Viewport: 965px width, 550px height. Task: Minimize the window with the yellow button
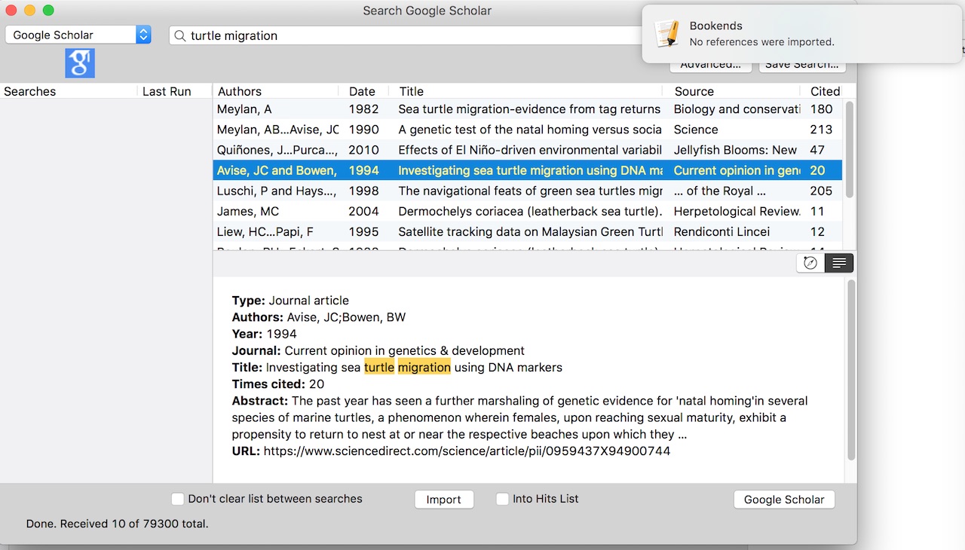tap(29, 11)
